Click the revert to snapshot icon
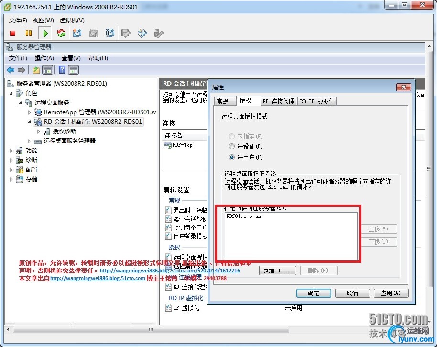437x347 pixels. 94,33
